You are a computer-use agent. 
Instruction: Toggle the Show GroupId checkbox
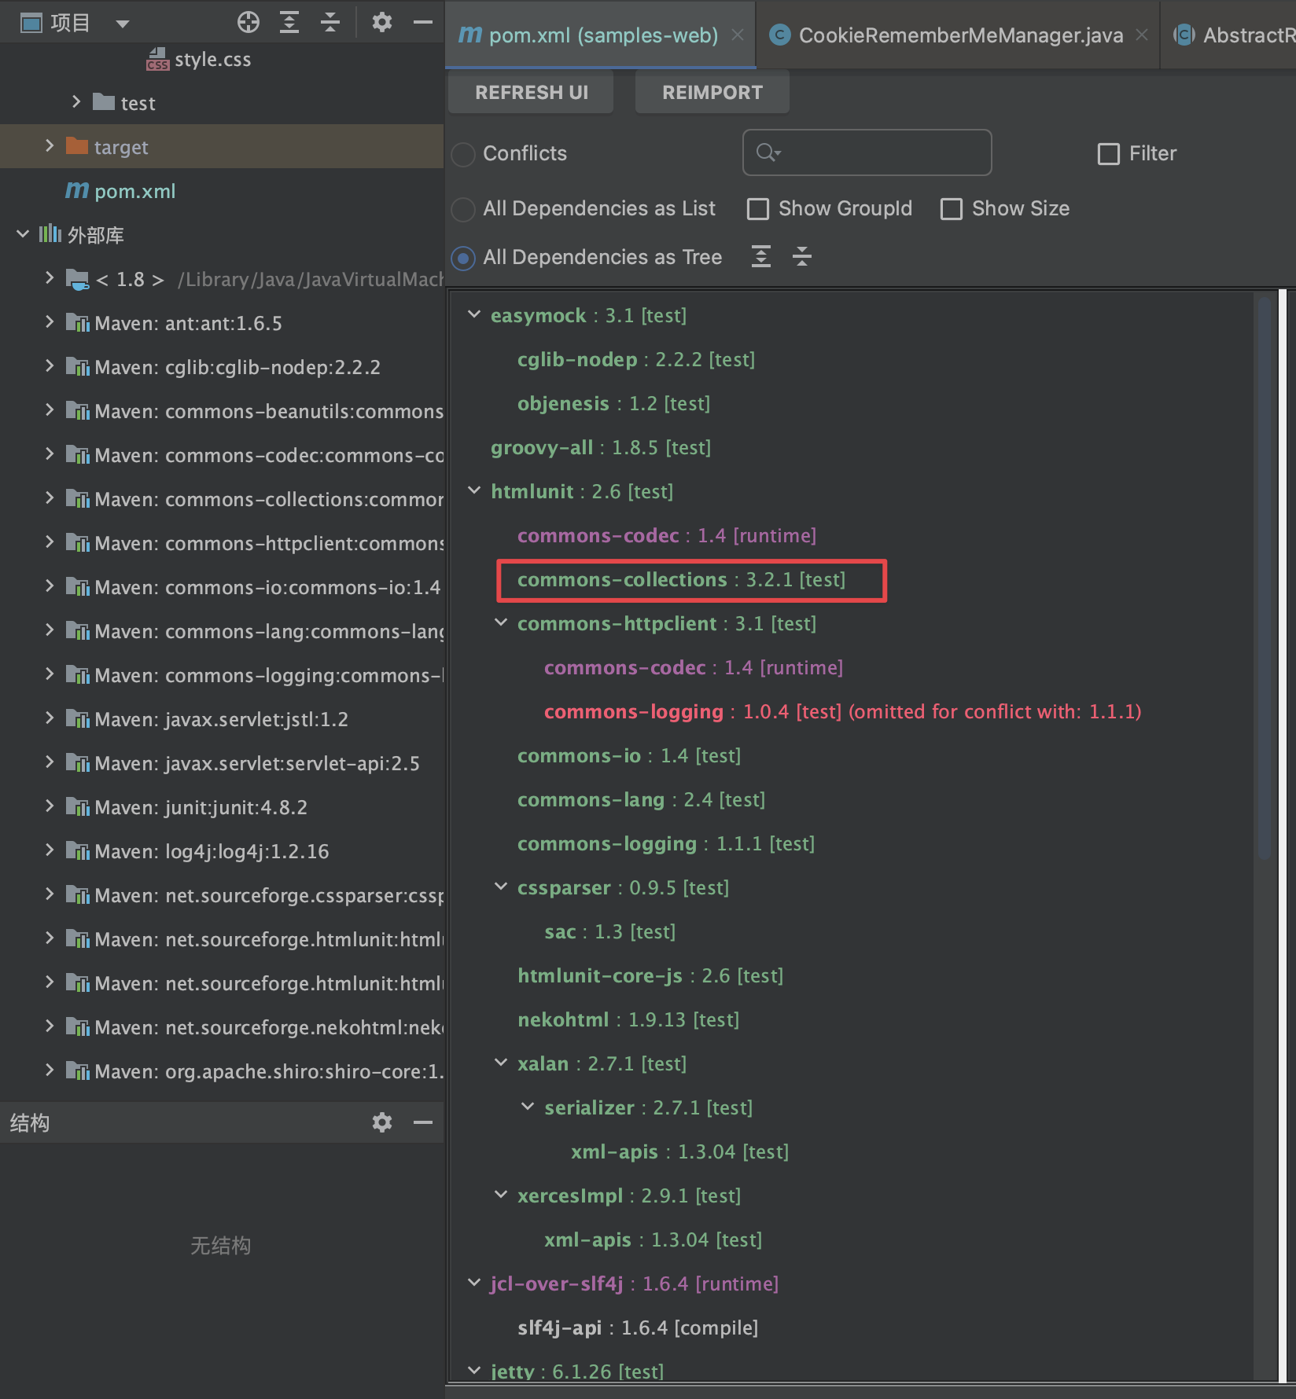(x=758, y=209)
